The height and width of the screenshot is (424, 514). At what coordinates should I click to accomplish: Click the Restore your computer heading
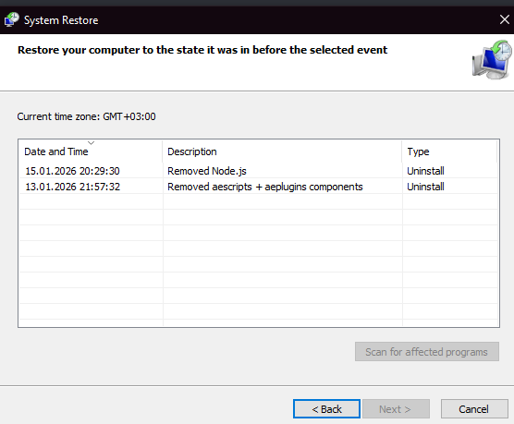202,50
